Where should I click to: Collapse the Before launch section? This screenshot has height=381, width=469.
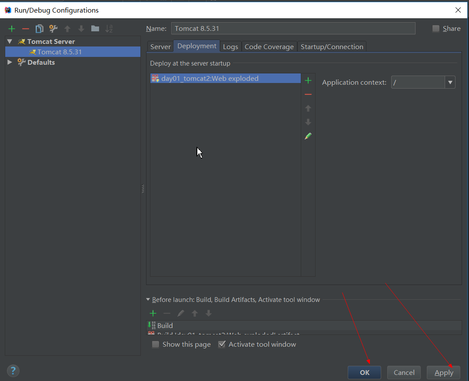click(148, 300)
